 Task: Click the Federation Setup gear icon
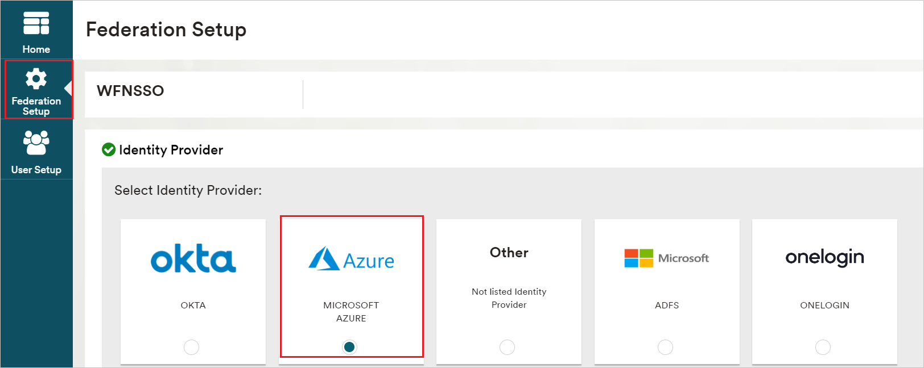pos(36,79)
